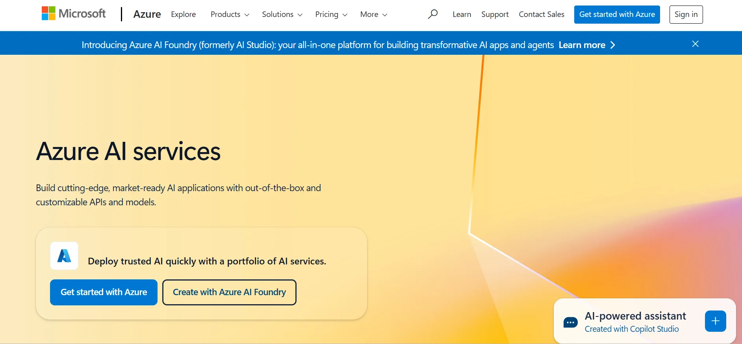The image size is (742, 344).
Task: Click the Introducing Azure AI Foundry banner text
Action: point(317,45)
